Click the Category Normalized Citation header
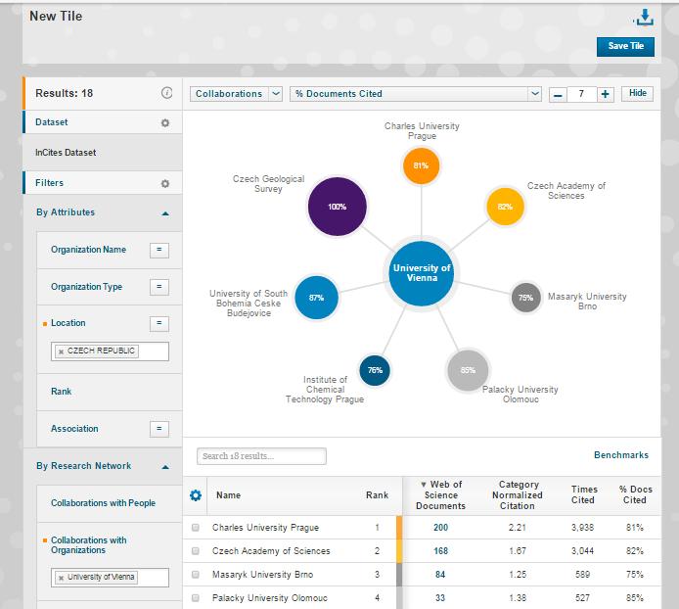This screenshot has height=609, width=679. 517,495
